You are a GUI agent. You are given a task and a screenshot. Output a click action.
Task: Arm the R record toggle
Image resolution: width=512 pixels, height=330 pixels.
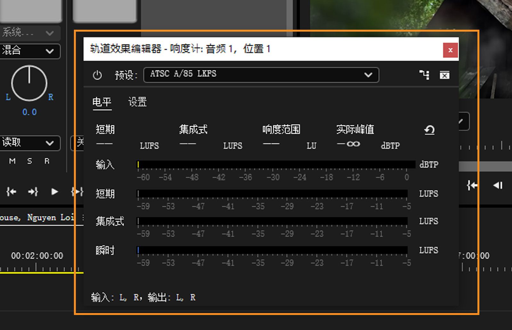[46, 161]
